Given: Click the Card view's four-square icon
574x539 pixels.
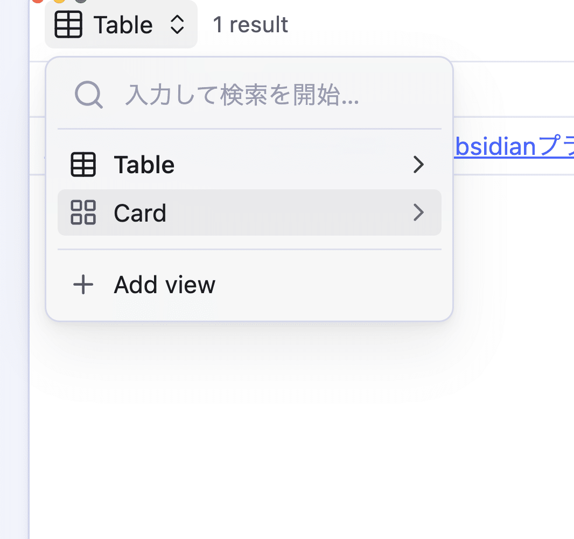Looking at the screenshot, I should point(83,213).
